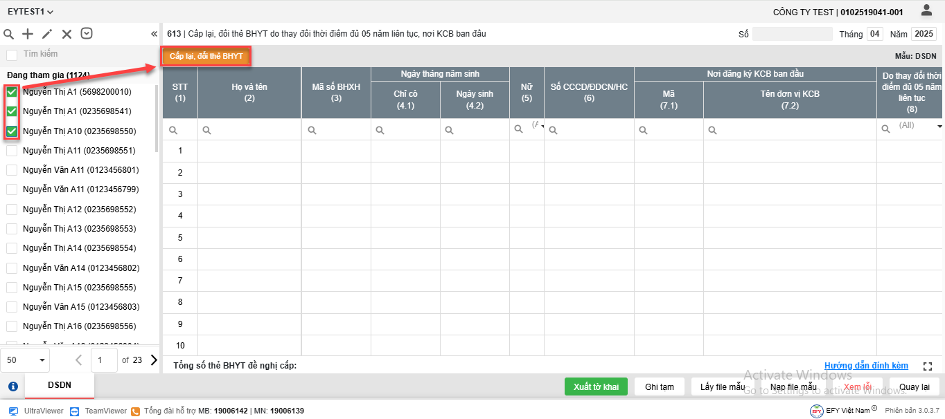Tick the select-all checkbox beside Tìm kiếm
The height and width of the screenshot is (419, 945).
click(x=12, y=54)
